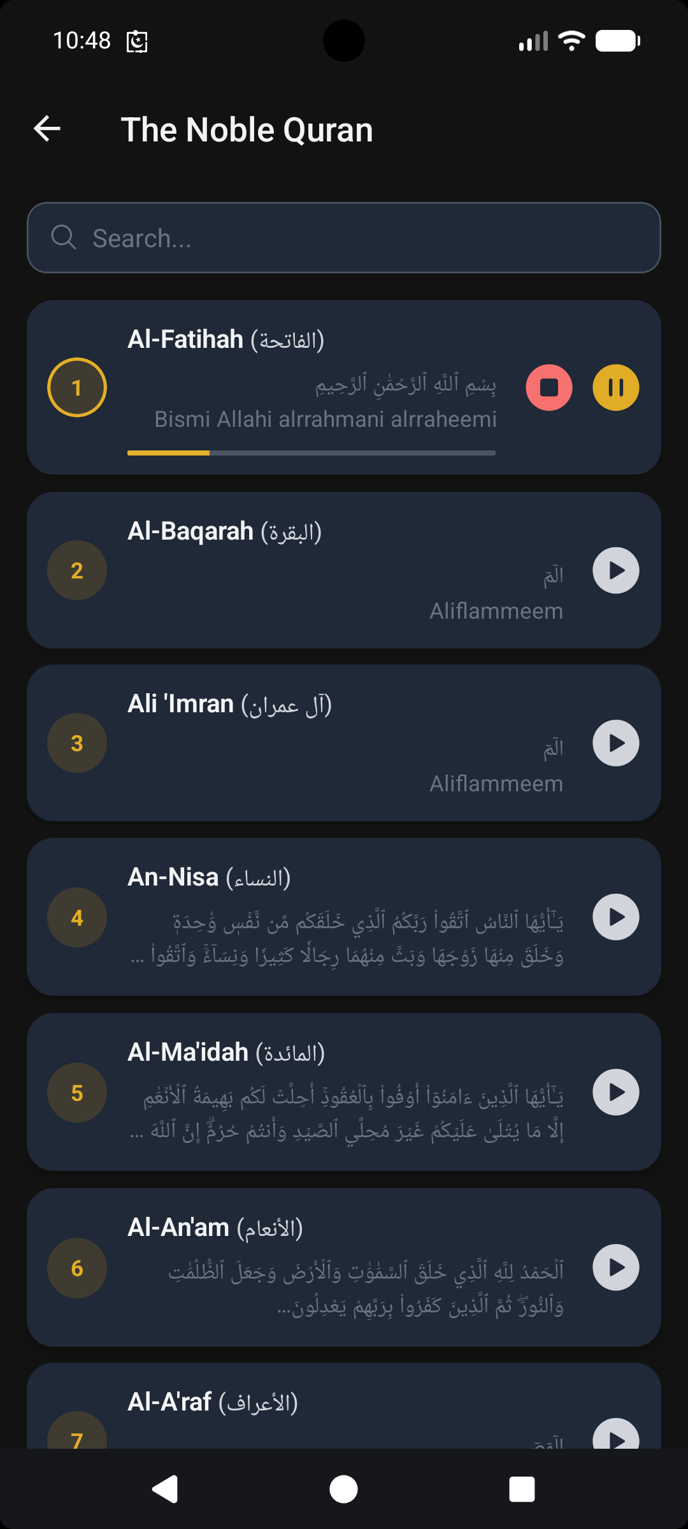Play Al-Ma'idah surah audio
This screenshot has height=1529, width=688.
(615, 1092)
